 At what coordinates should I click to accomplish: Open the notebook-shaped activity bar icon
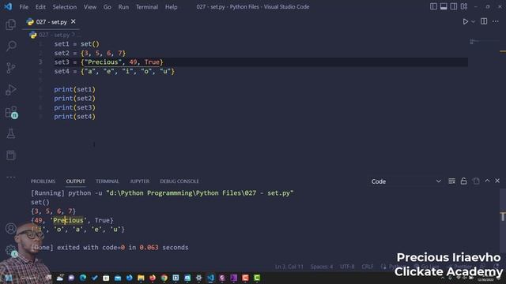pos(10,155)
